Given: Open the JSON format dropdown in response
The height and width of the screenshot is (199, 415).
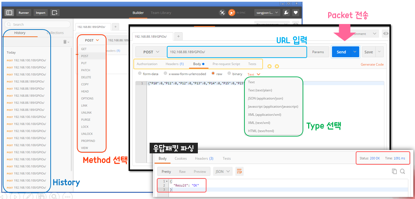Looking at the screenshot, I should 223,171.
